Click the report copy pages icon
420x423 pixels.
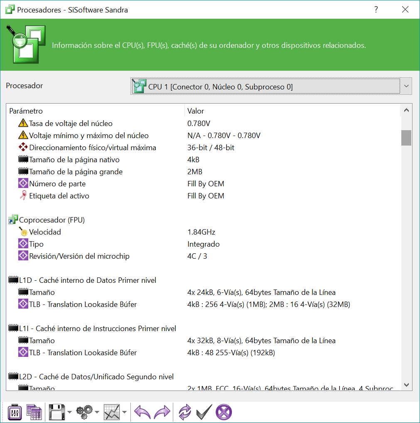pyautogui.click(x=34, y=412)
